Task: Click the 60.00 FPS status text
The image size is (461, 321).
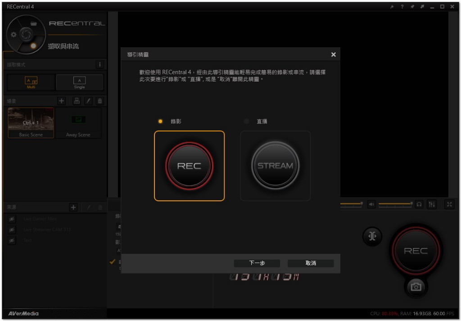Action: (x=443, y=314)
